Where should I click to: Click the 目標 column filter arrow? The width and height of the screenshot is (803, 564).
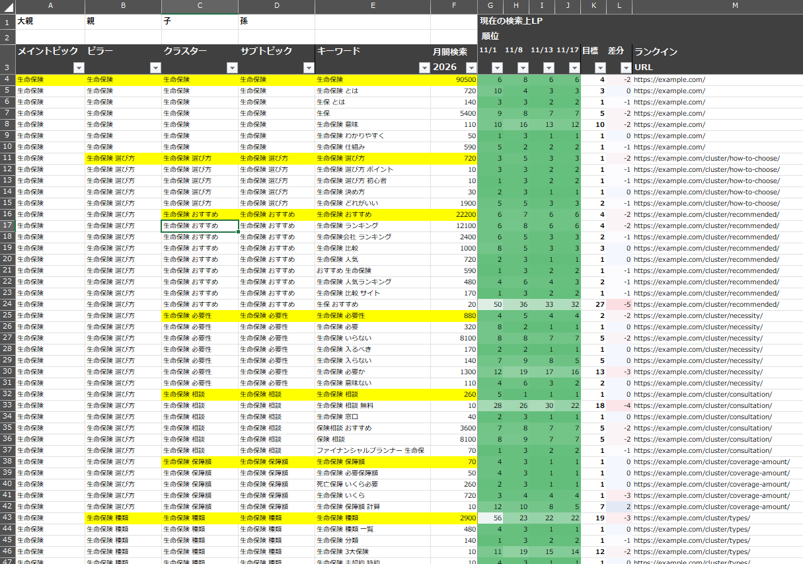(599, 67)
